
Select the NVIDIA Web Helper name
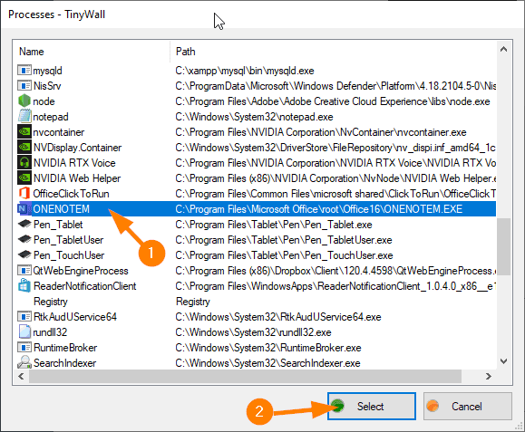[77, 178]
